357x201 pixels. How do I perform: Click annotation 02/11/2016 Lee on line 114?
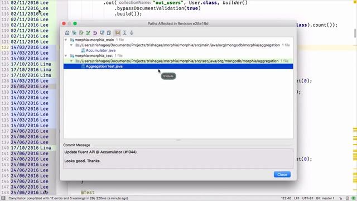pos(30,3)
